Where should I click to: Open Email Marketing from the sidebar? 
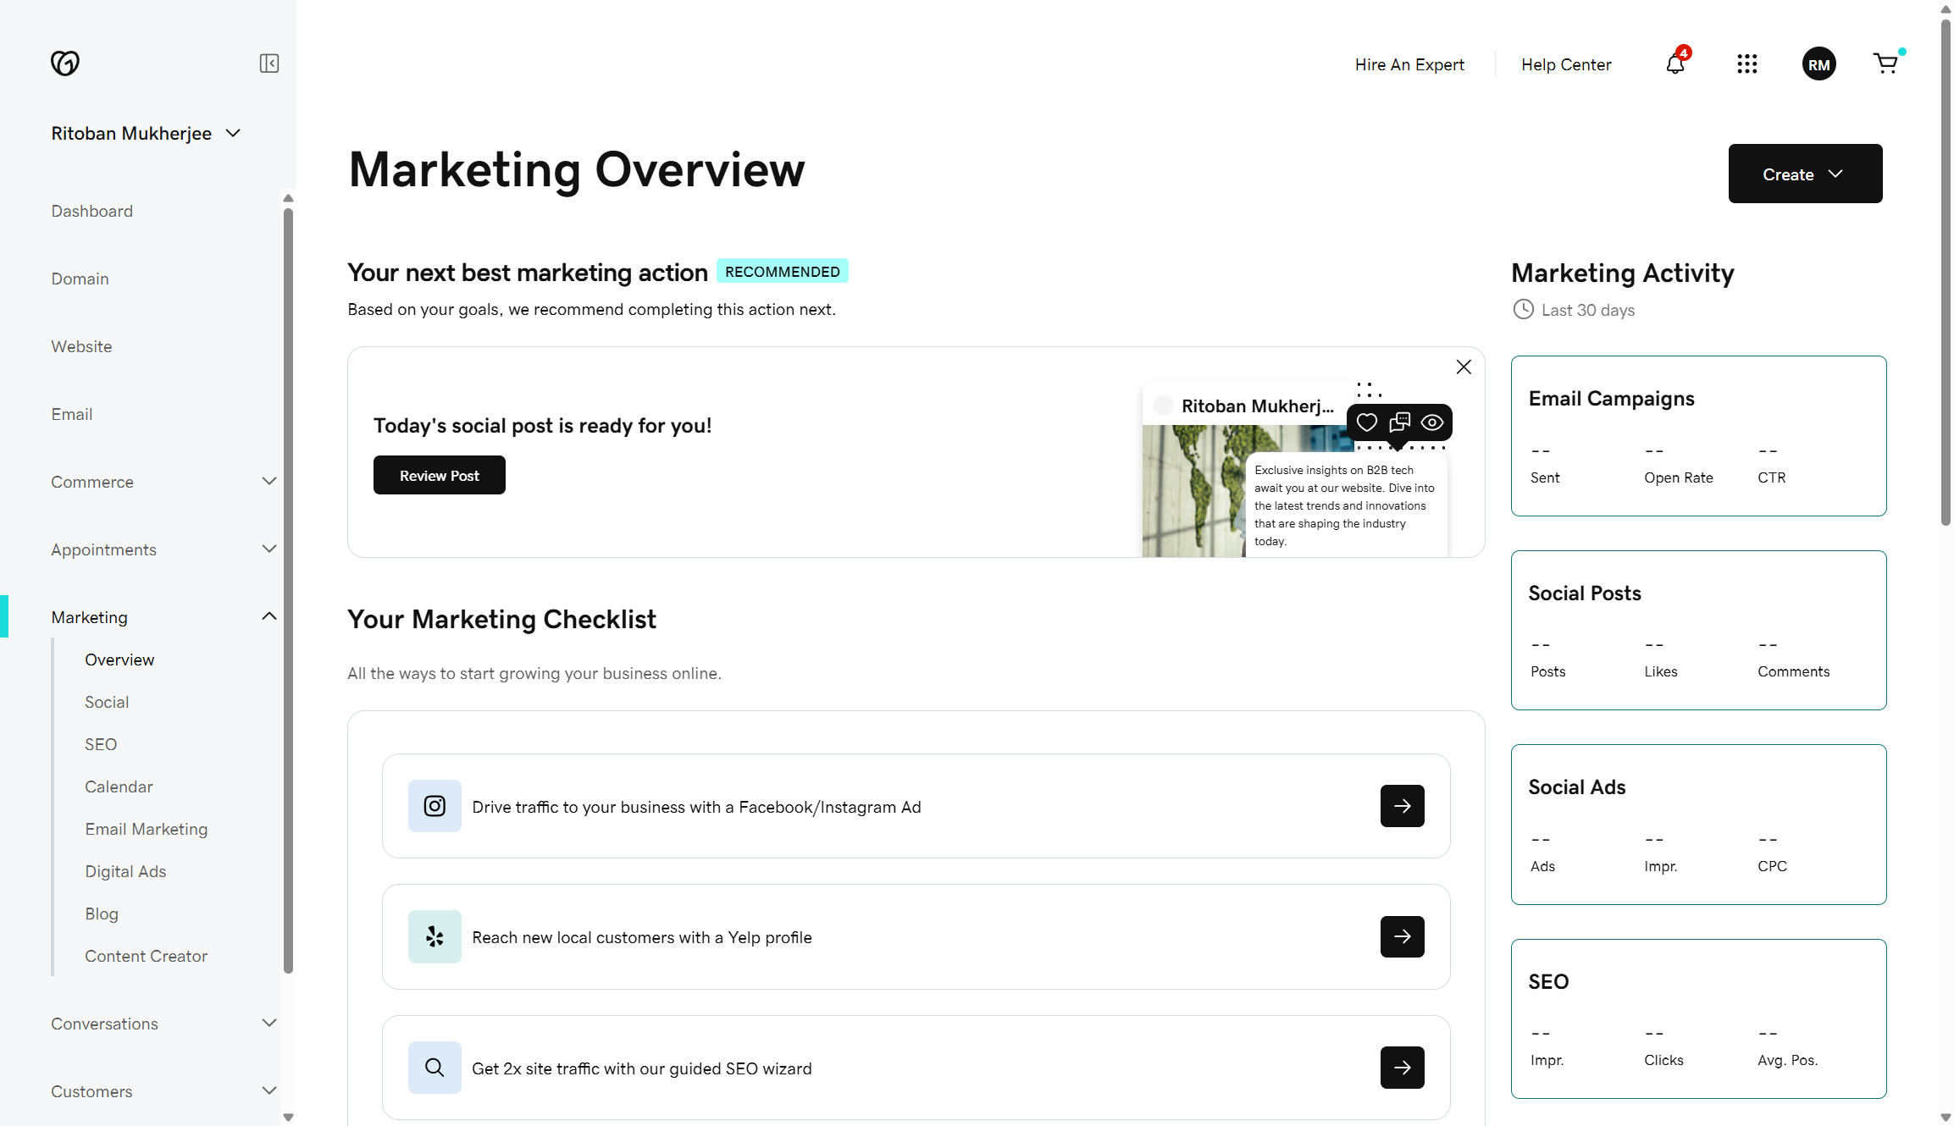pyautogui.click(x=146, y=828)
